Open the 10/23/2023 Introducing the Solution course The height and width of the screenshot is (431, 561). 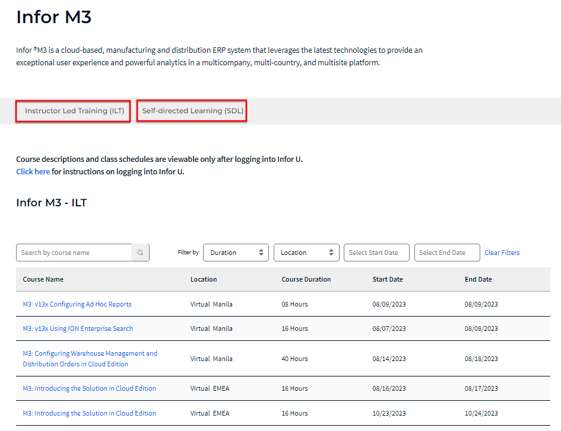[x=90, y=413]
